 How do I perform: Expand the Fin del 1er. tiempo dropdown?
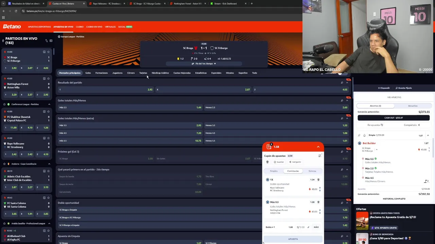click(x=204, y=64)
